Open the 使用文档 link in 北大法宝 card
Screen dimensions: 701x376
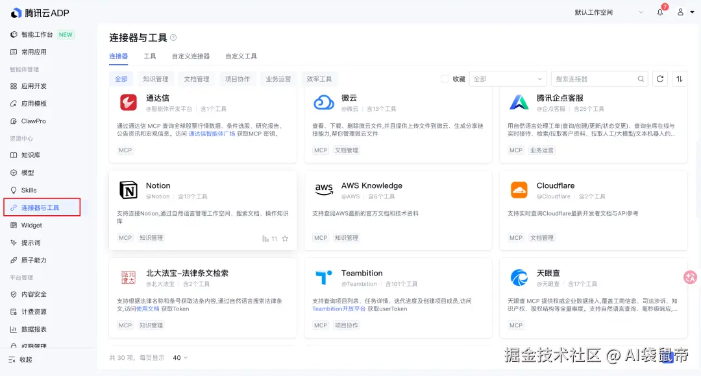[147, 309]
